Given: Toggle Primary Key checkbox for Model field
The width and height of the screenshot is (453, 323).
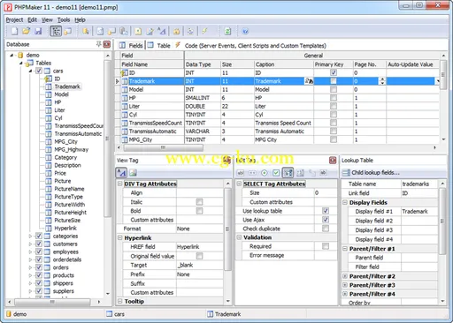Looking at the screenshot, I should coord(334,89).
